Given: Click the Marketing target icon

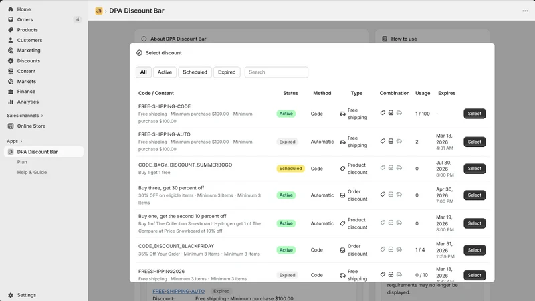Looking at the screenshot, I should 11,50.
